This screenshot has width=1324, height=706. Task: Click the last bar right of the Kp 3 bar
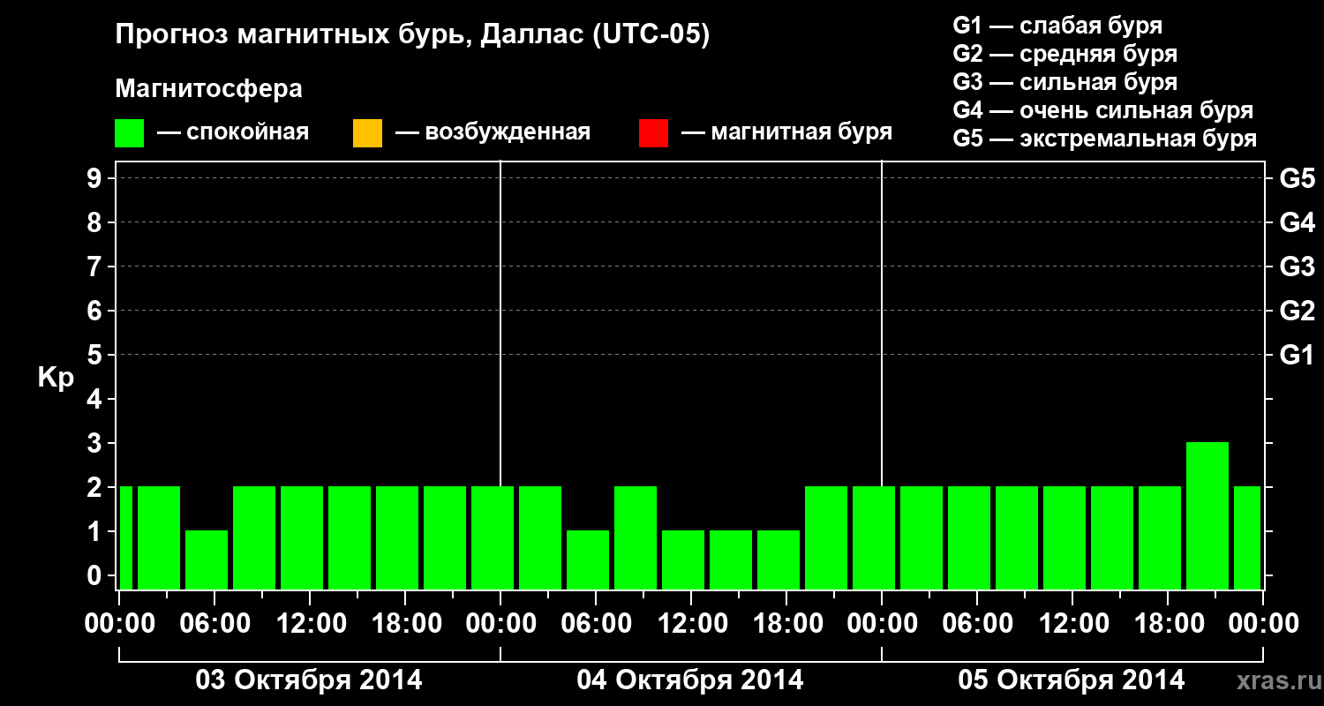1247,537
